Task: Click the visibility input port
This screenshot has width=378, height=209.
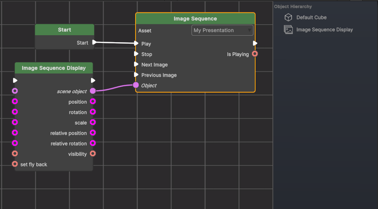Action: [15, 153]
